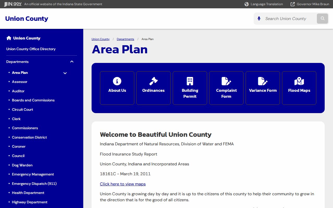
Task: Go to Auditor department page
Action: 18,91
